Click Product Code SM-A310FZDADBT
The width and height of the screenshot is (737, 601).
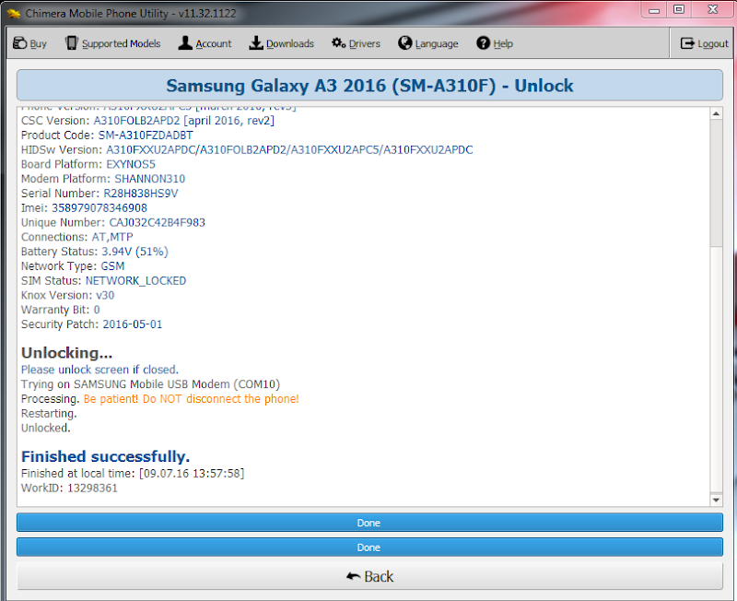107,135
